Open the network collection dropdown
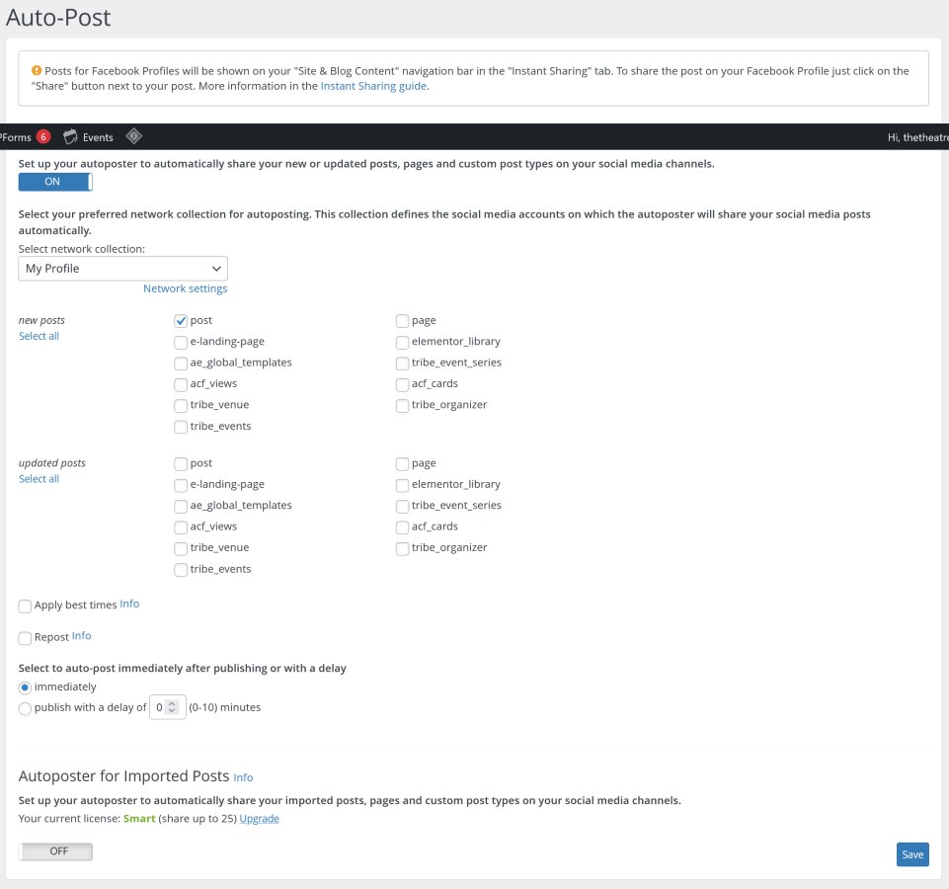The width and height of the screenshot is (949, 889). tap(122, 269)
